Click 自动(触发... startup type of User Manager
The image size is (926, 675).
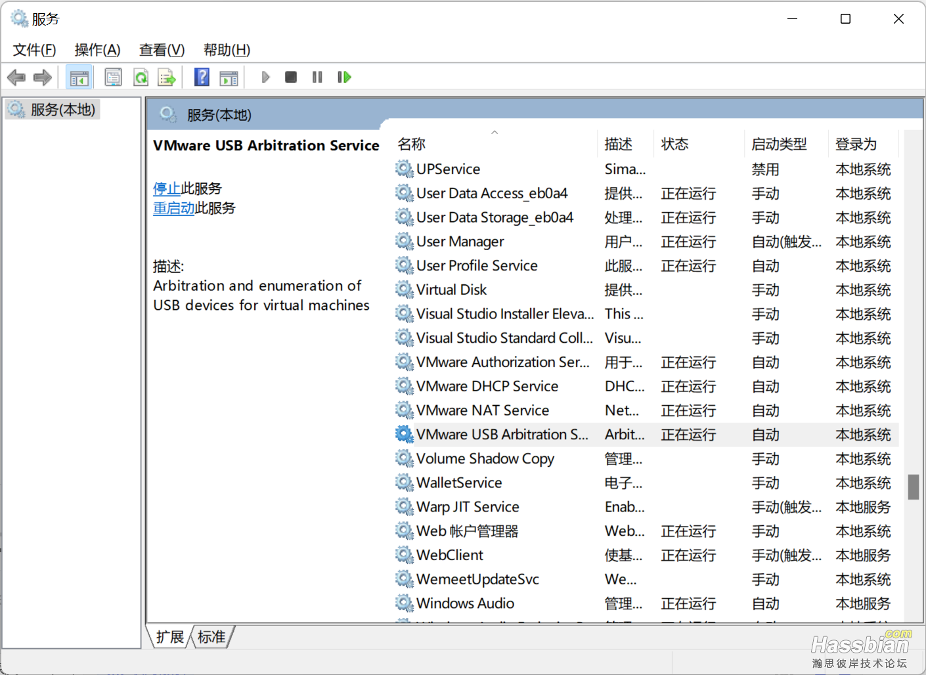click(787, 242)
